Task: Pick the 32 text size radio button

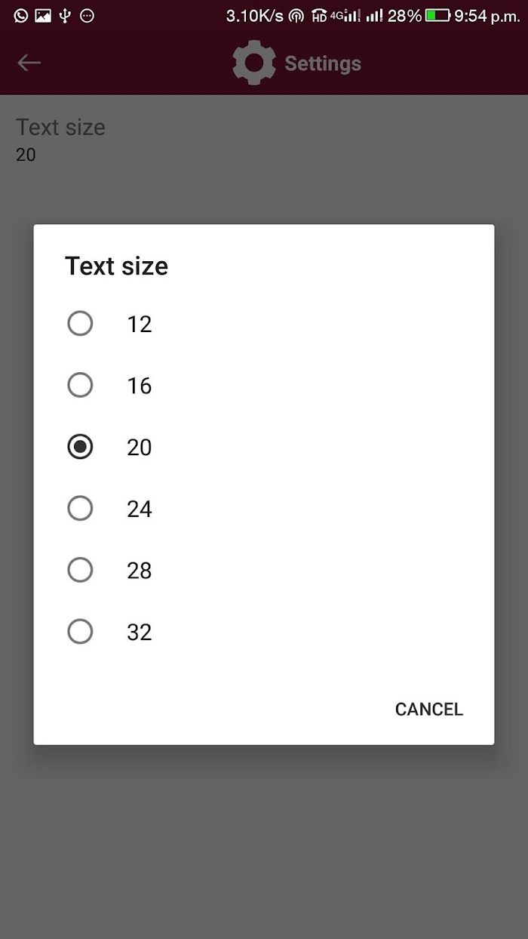Action: (80, 632)
